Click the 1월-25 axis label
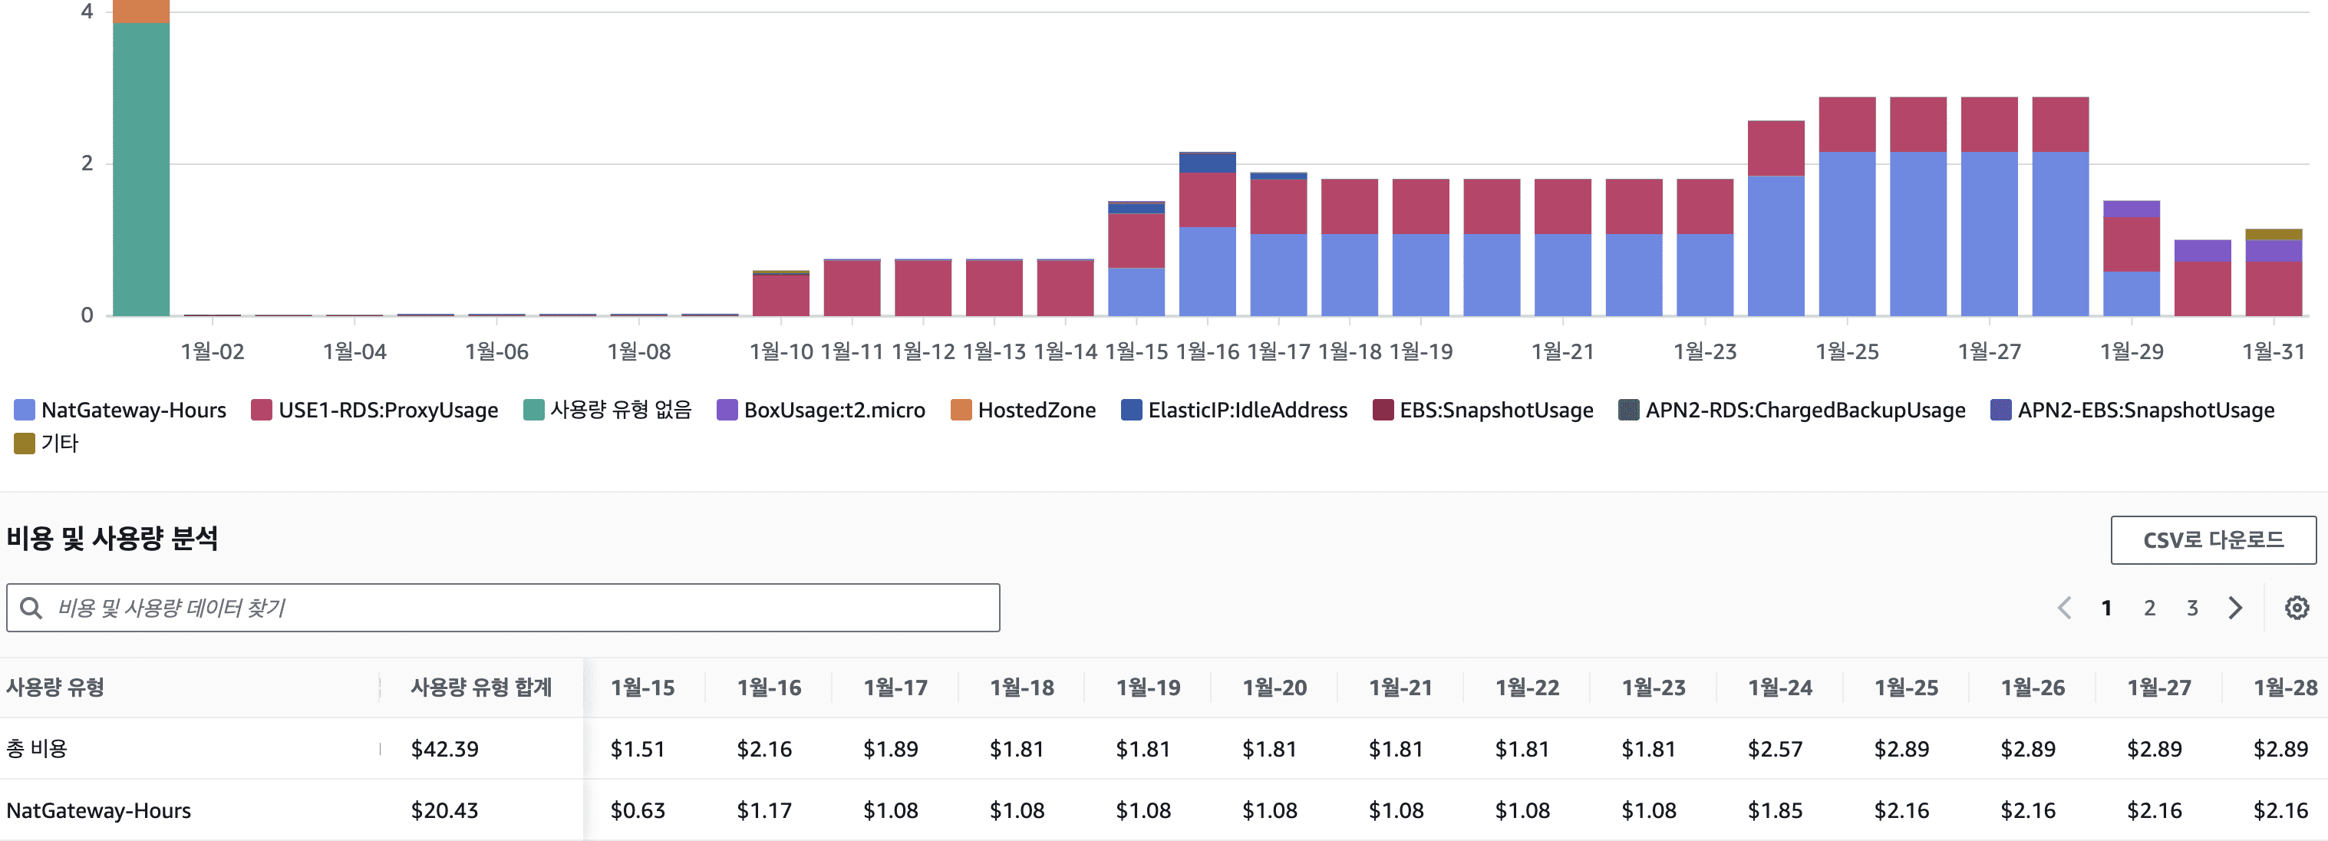The width and height of the screenshot is (2328, 841). click(1847, 351)
